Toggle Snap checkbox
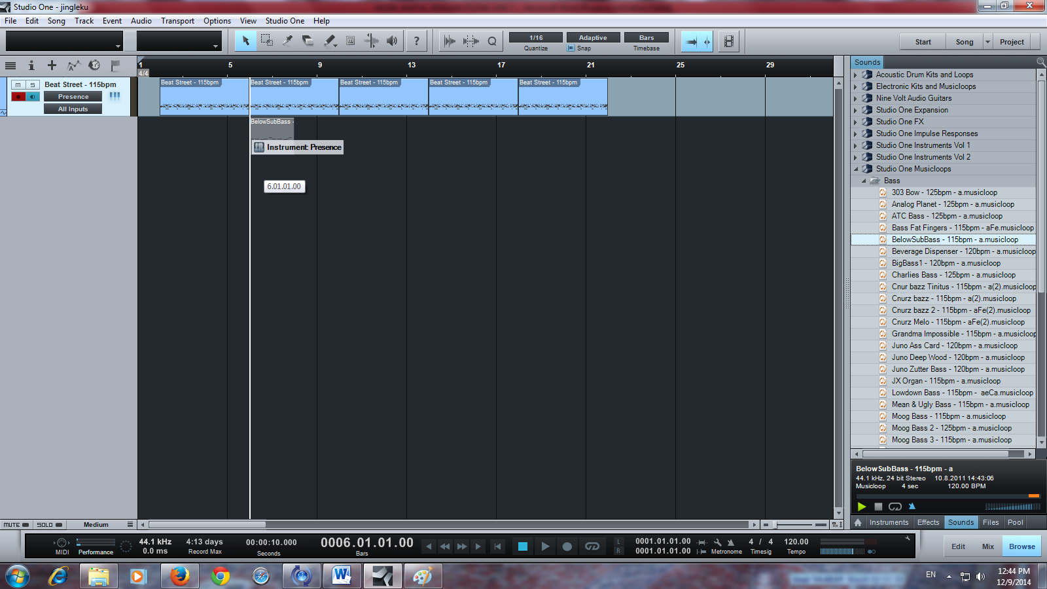 coord(571,48)
